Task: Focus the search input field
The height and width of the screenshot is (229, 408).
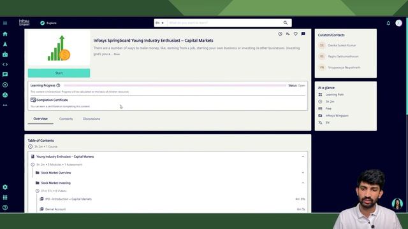Action: (224, 23)
